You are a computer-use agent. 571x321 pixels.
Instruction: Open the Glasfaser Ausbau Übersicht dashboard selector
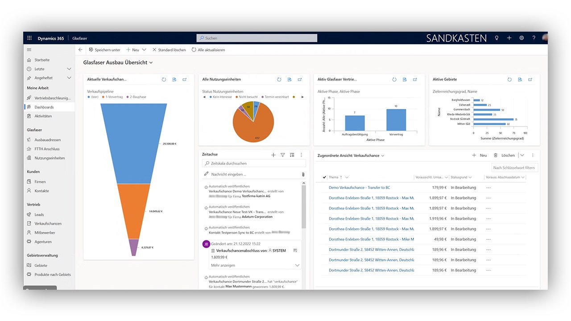(118, 62)
